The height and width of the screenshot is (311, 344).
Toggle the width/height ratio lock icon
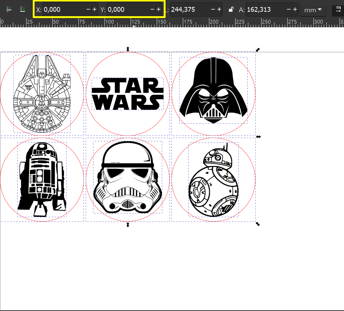click(231, 10)
